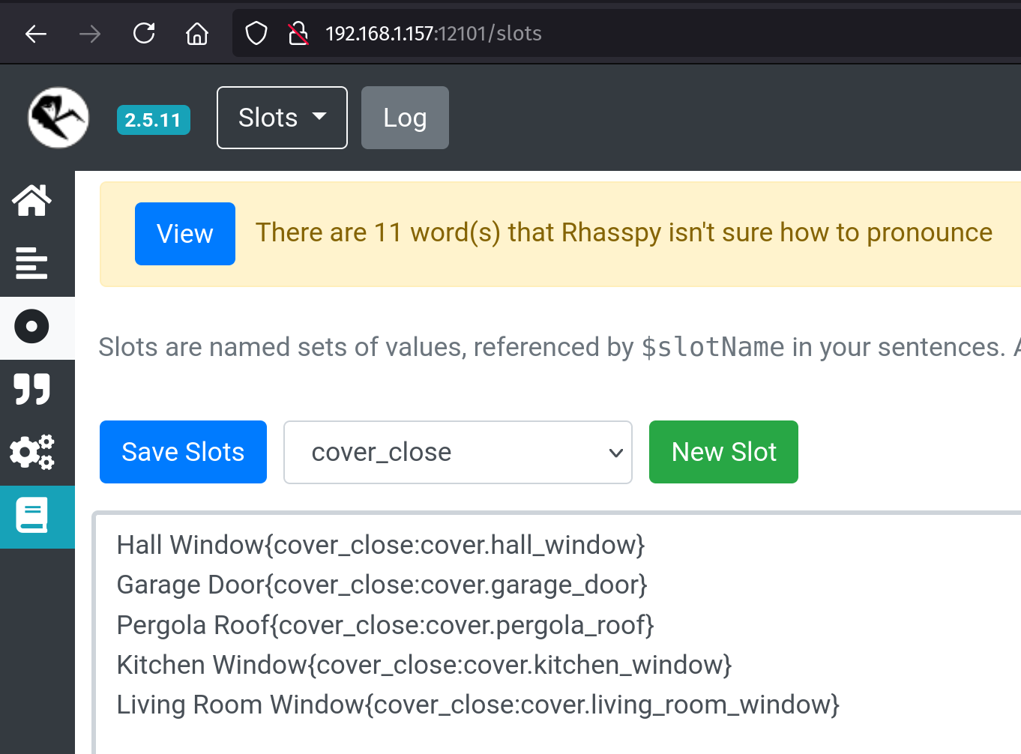Click the Rhasspy logo

pyautogui.click(x=58, y=118)
